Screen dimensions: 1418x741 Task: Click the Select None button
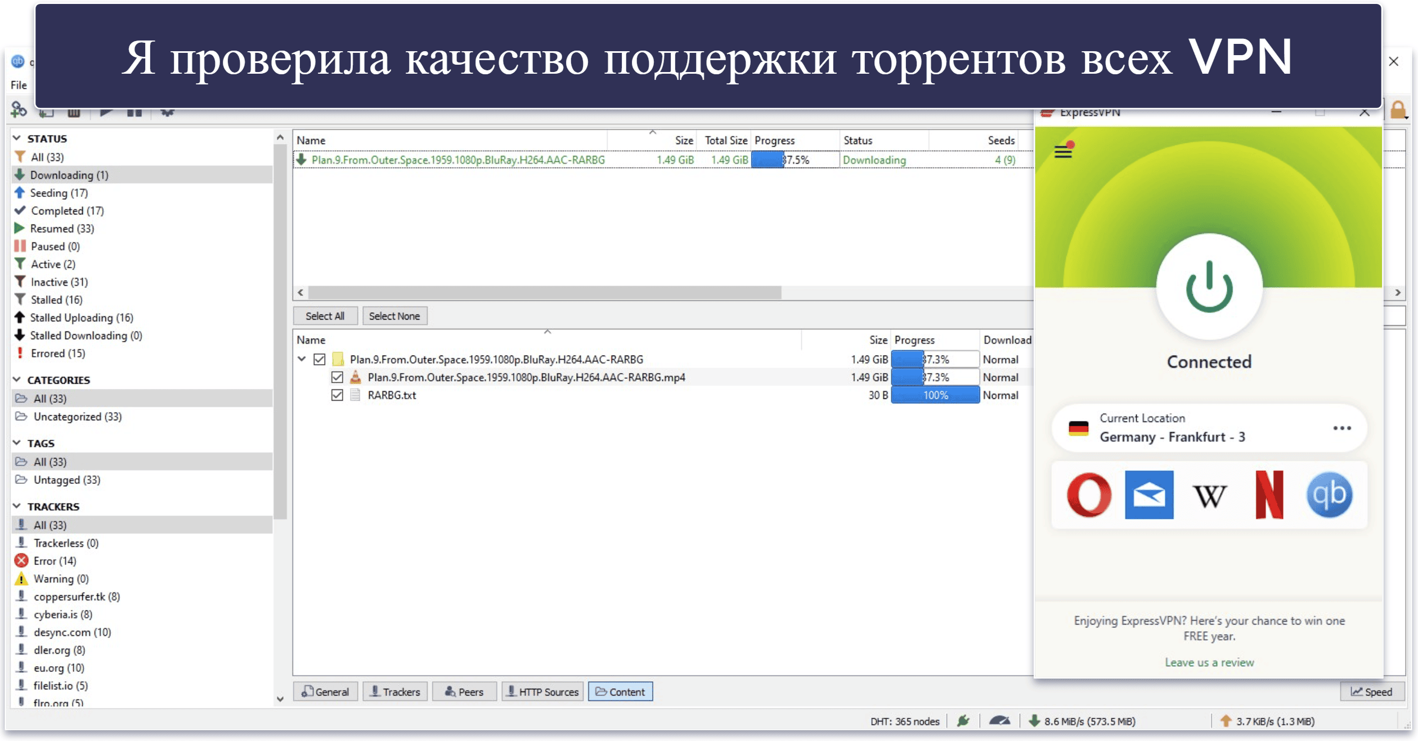[394, 316]
